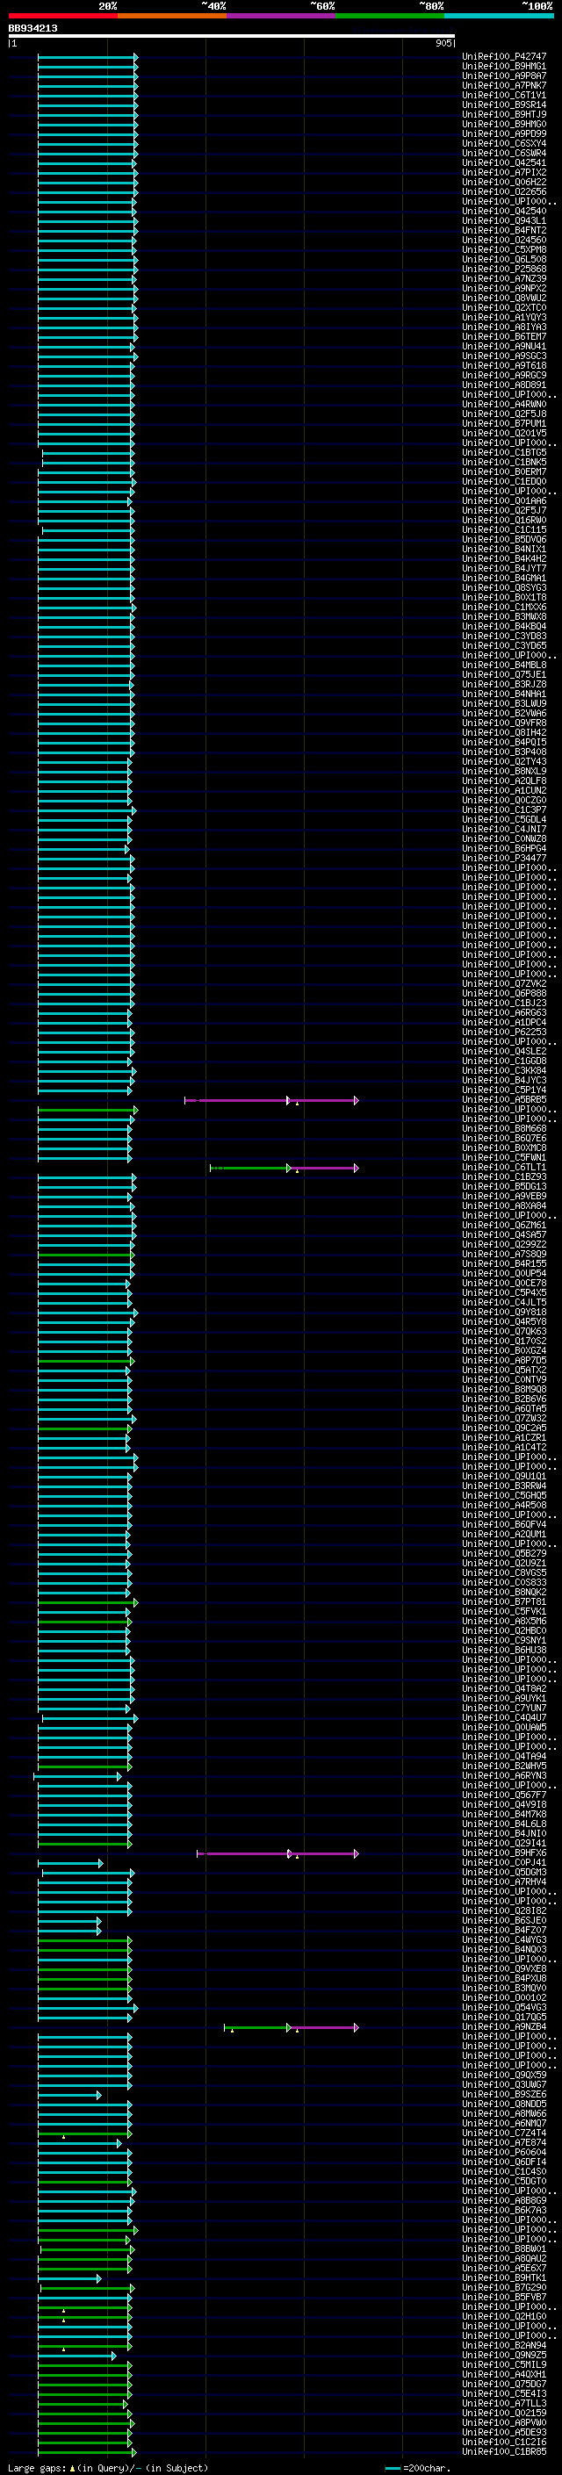The height and width of the screenshot is (2475, 562).
Task: Select the UniRef100_C1BZ93 label
Action: tap(504, 1177)
